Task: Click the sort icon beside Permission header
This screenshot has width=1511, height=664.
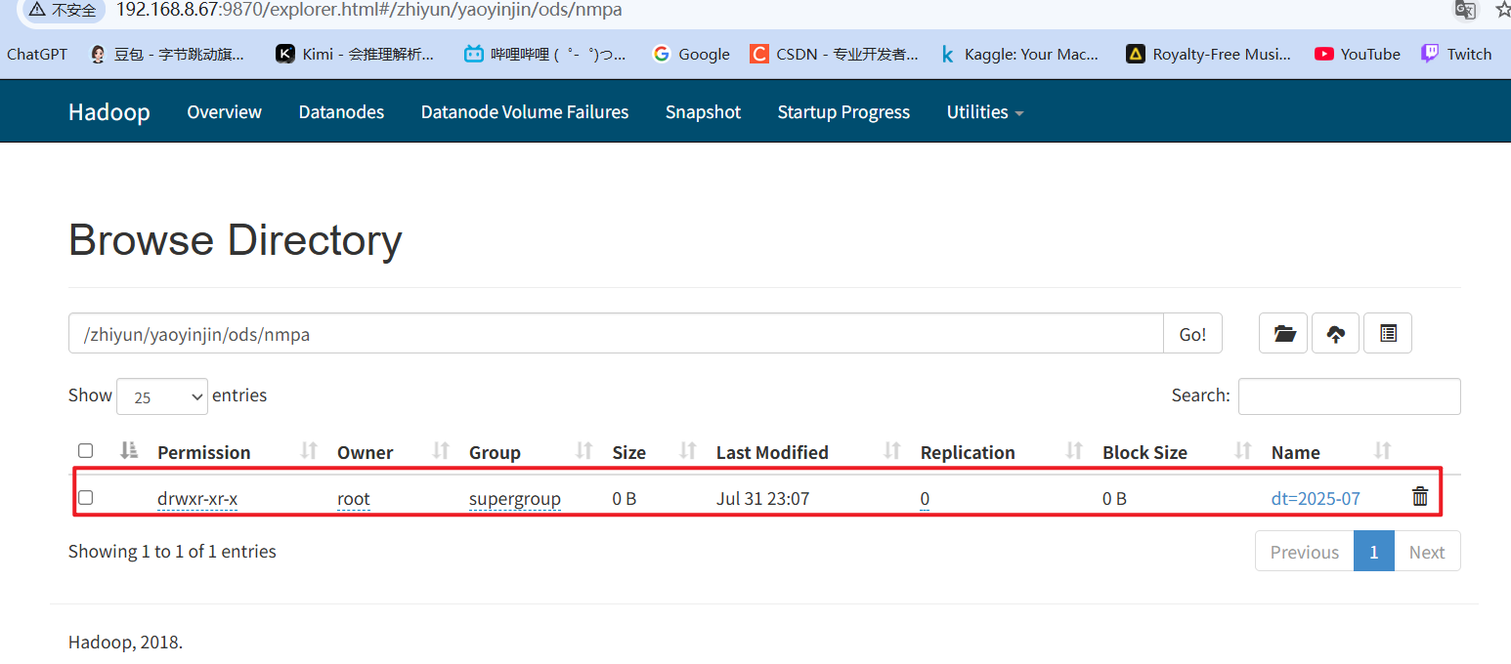Action: 309,451
